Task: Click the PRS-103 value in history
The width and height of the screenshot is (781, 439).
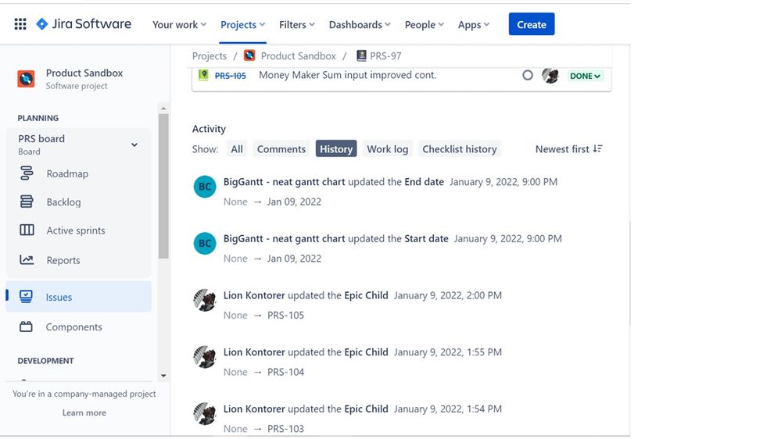Action: 285,429
